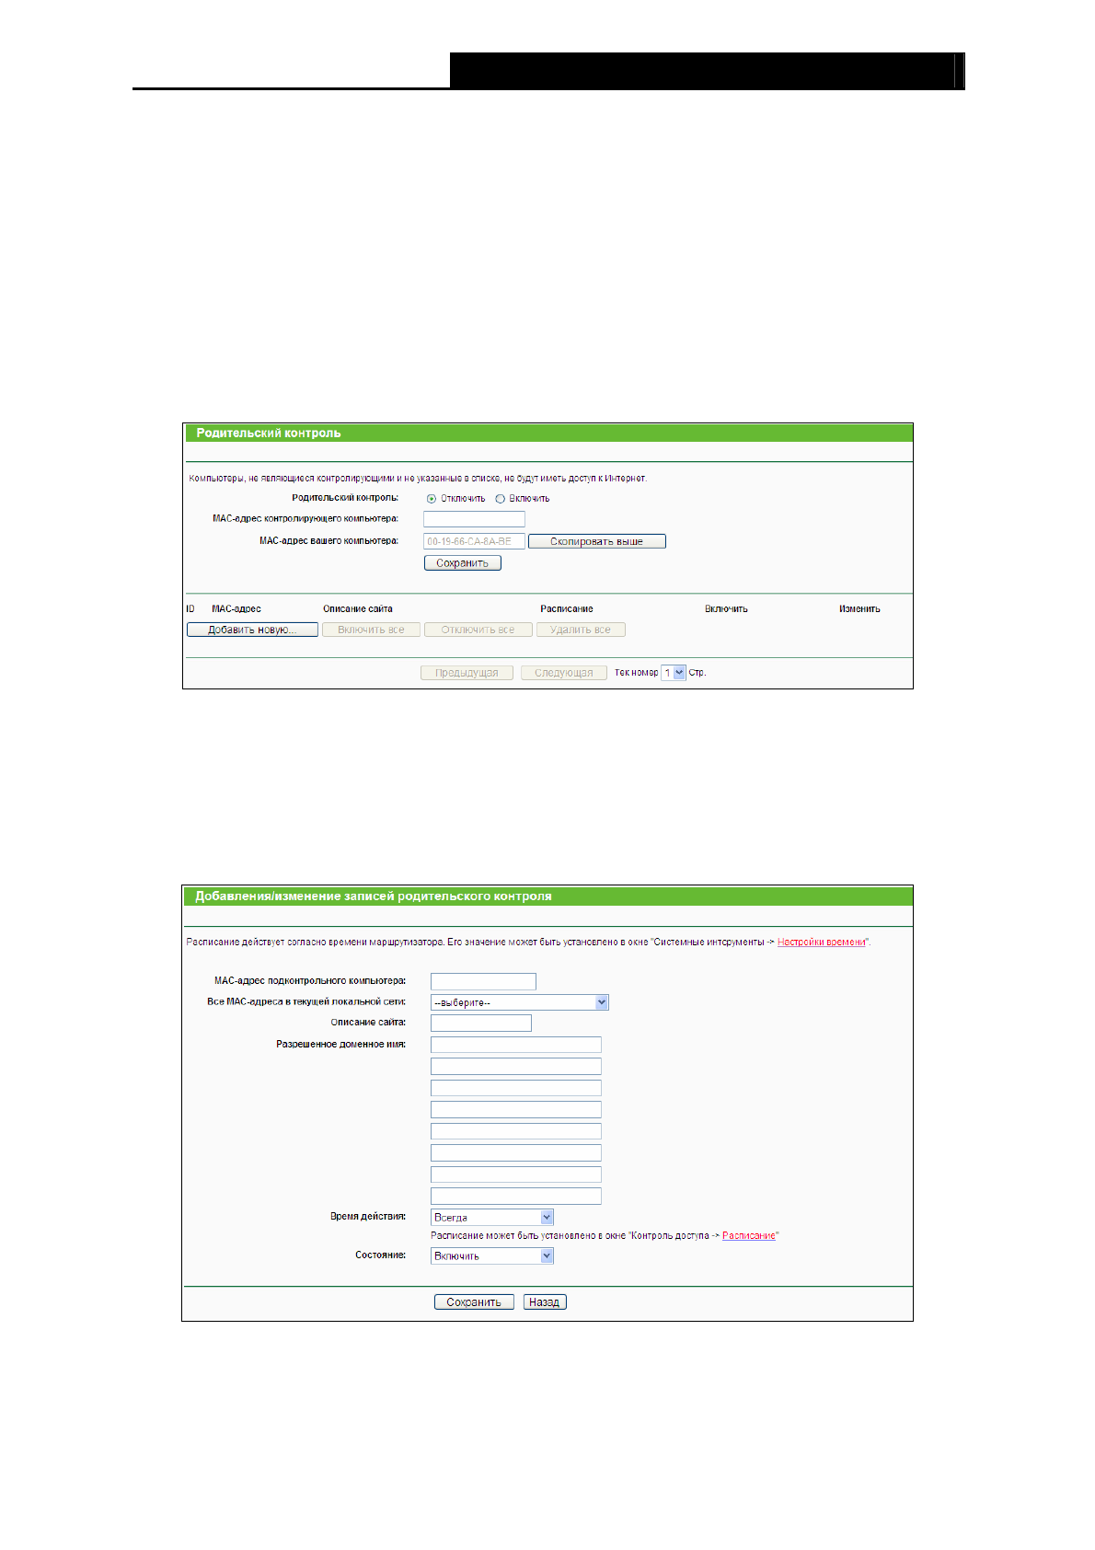Screen dimensions: 1095x1550
Task: Click the Удалить все button
Action: pos(581,630)
